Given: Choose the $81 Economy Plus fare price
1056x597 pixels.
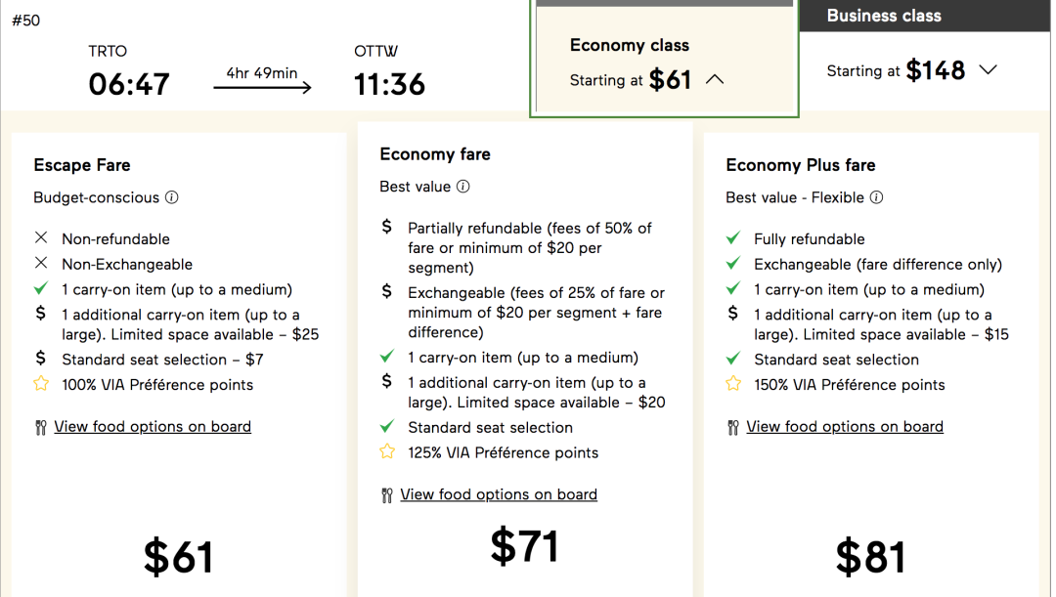Looking at the screenshot, I should tap(870, 557).
